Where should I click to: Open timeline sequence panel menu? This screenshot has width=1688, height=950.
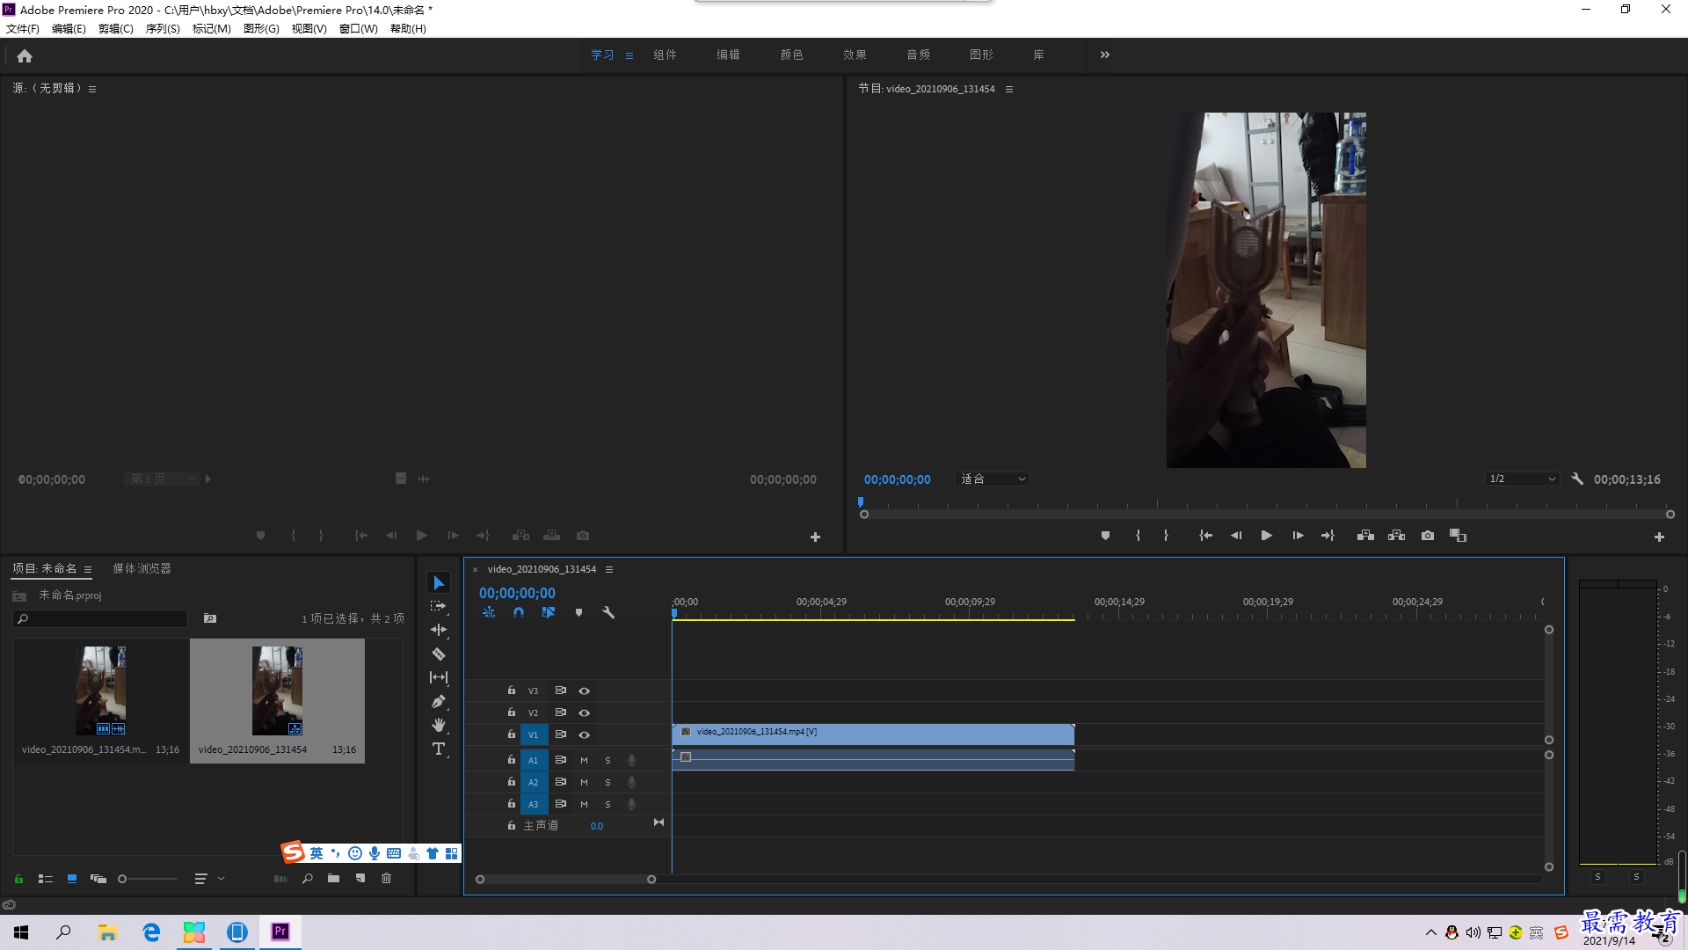tap(609, 569)
